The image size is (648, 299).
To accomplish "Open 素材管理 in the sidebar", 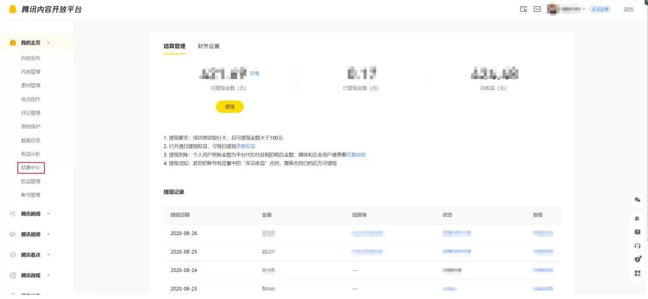I will coord(30,85).
